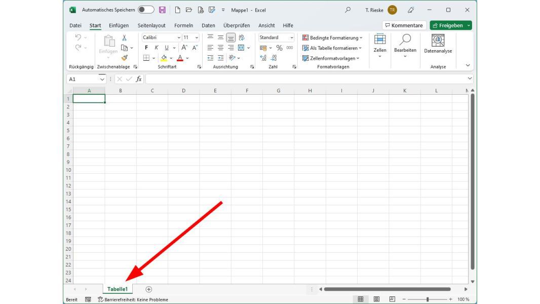Apply yellow fill color bucket
Image resolution: width=540 pixels, height=304 pixels.
(164, 58)
